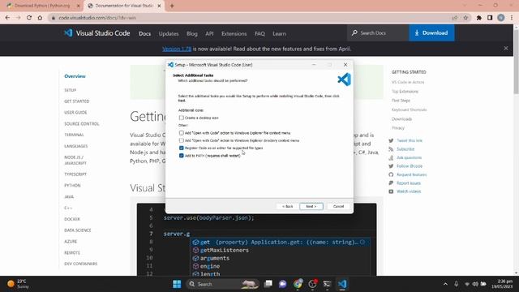This screenshot has height=292, width=519.
Task: Expand the SETUP sidebar section
Action: (x=71, y=90)
